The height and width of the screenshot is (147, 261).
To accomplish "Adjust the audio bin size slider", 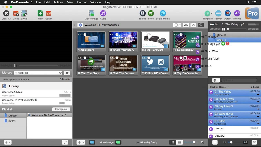I will 231,142.
